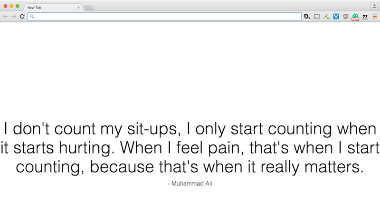Click the quotation marks extension icon
This screenshot has height=214, width=380.
(365, 17)
